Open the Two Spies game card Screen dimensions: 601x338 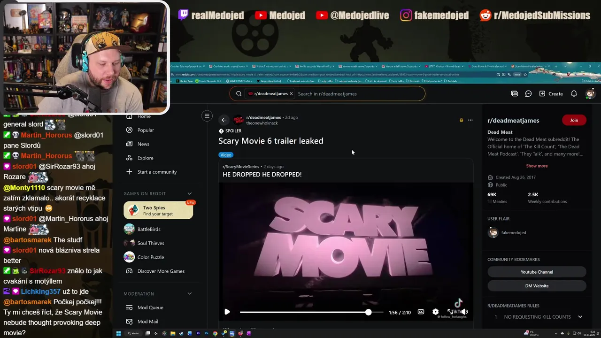click(x=158, y=210)
